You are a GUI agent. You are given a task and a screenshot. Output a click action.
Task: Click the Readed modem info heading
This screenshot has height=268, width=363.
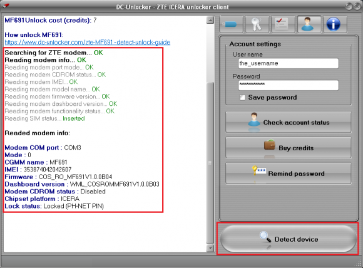(x=38, y=133)
